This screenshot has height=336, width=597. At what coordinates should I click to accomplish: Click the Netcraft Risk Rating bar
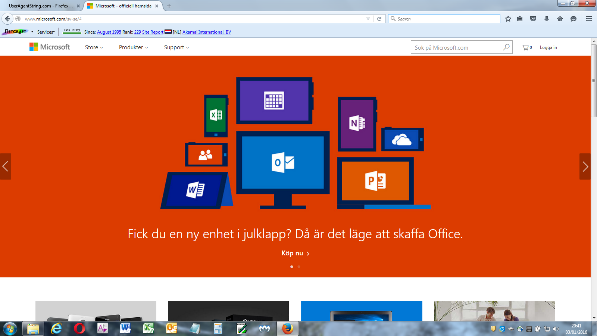click(x=72, y=31)
